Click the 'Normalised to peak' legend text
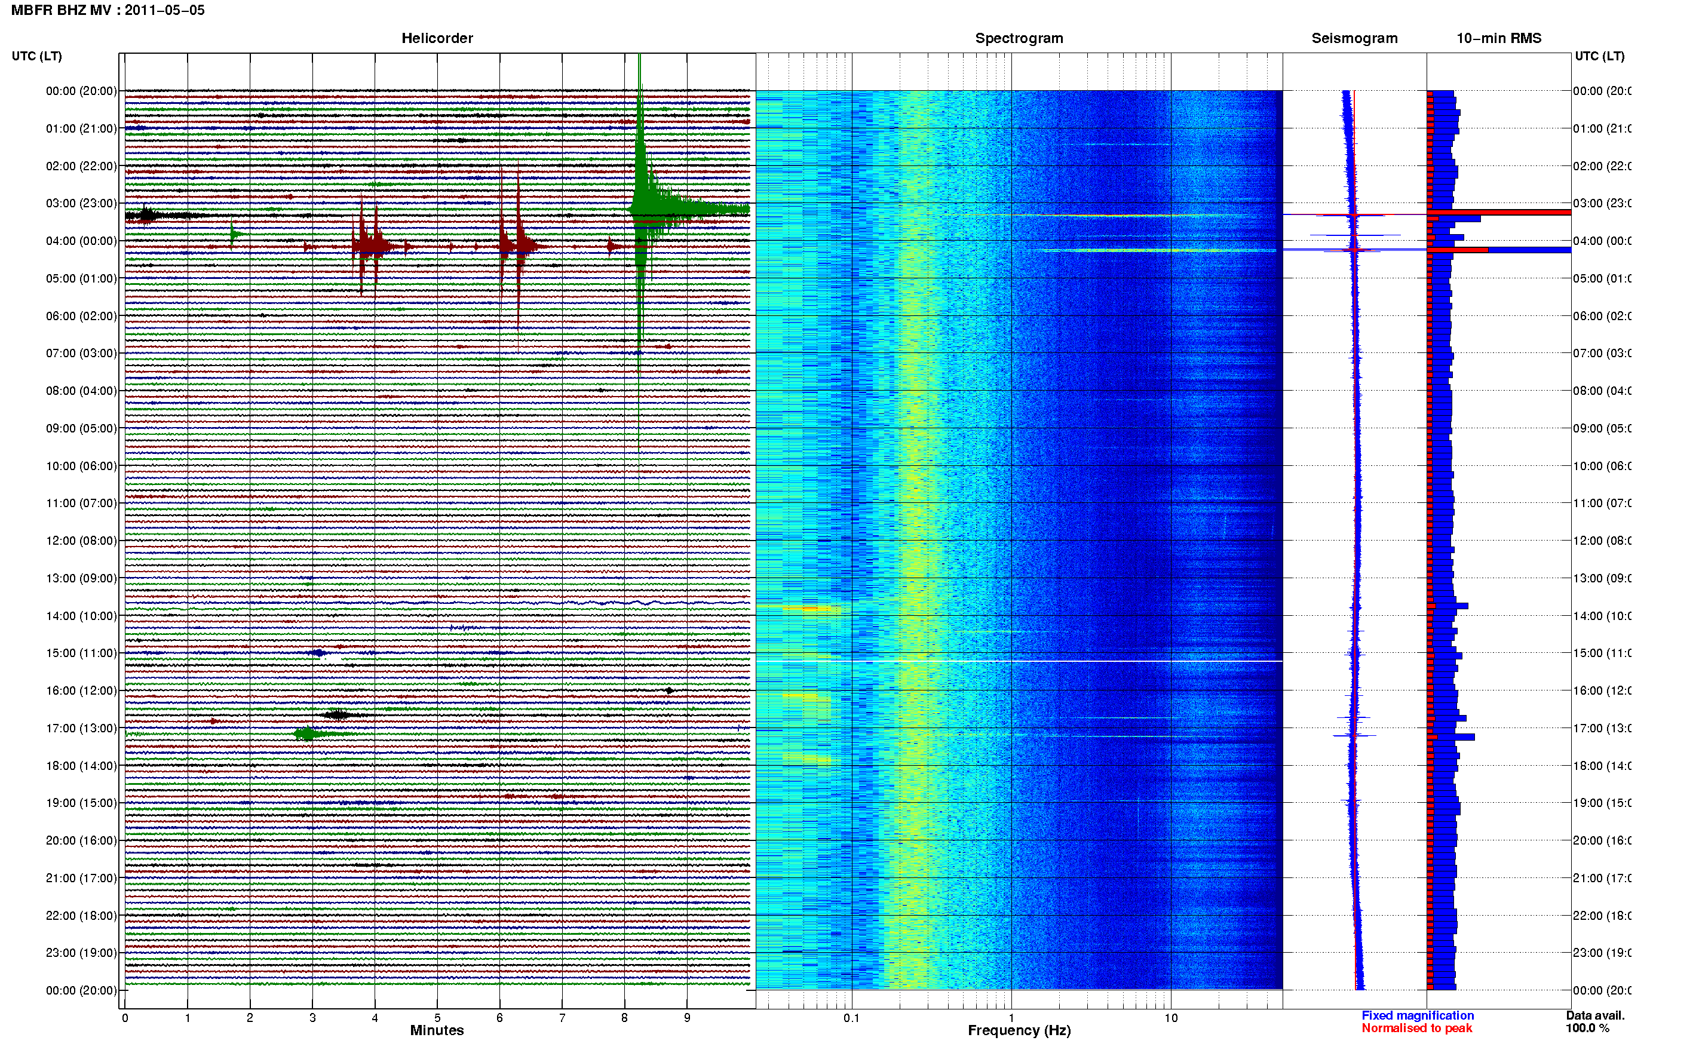 click(1416, 1027)
